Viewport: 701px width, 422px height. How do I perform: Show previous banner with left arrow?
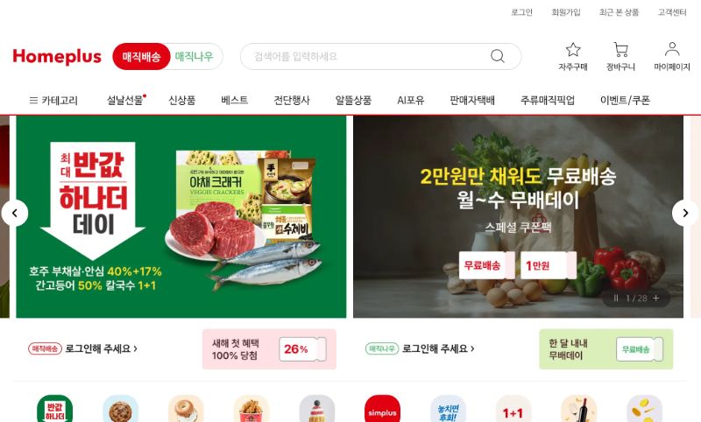pos(15,213)
